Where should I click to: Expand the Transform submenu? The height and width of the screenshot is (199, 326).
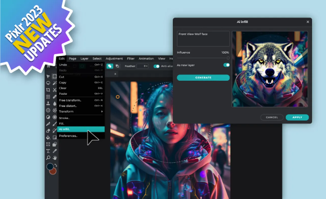coord(81,111)
